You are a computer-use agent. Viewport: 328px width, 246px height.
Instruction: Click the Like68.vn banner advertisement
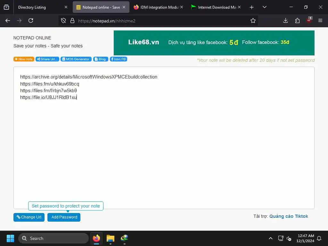pos(214,43)
